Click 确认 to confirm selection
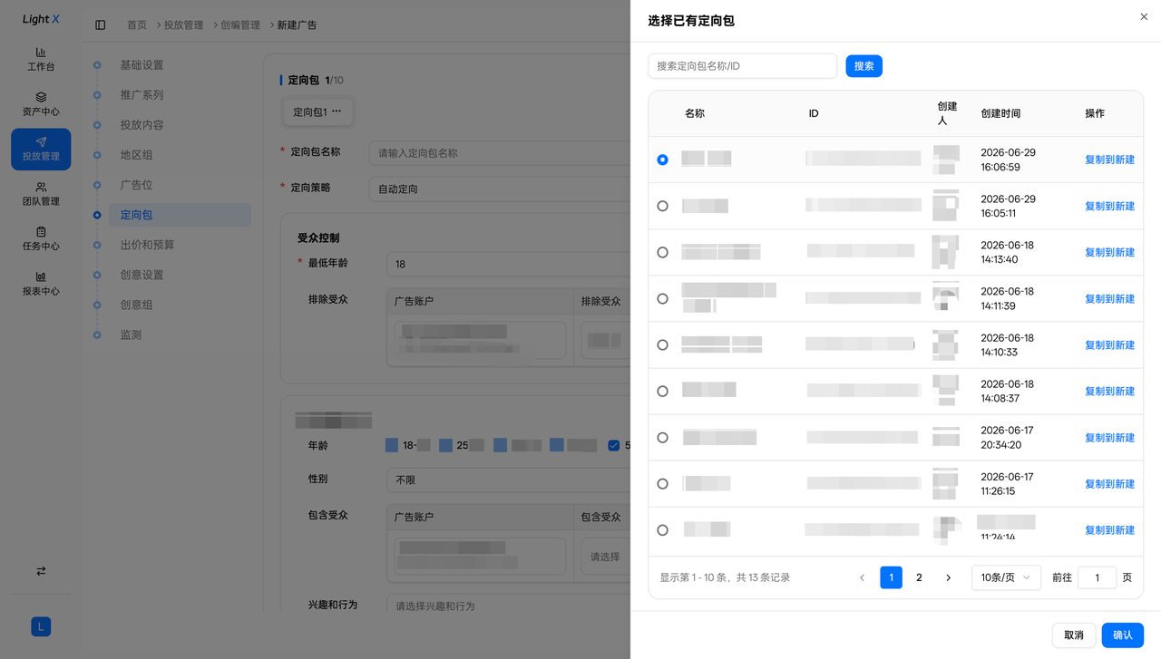Image resolution: width=1161 pixels, height=659 pixels. point(1123,635)
